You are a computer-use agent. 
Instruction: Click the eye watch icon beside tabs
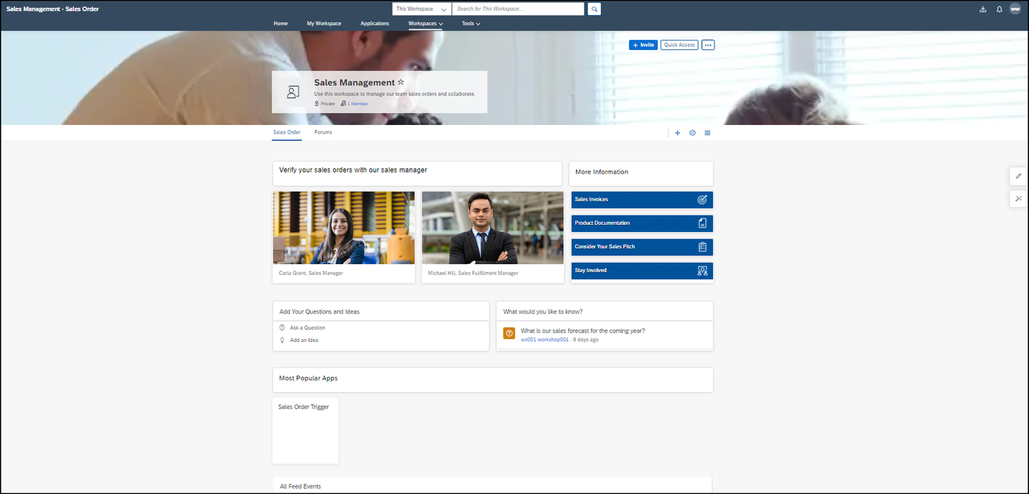[x=692, y=133]
